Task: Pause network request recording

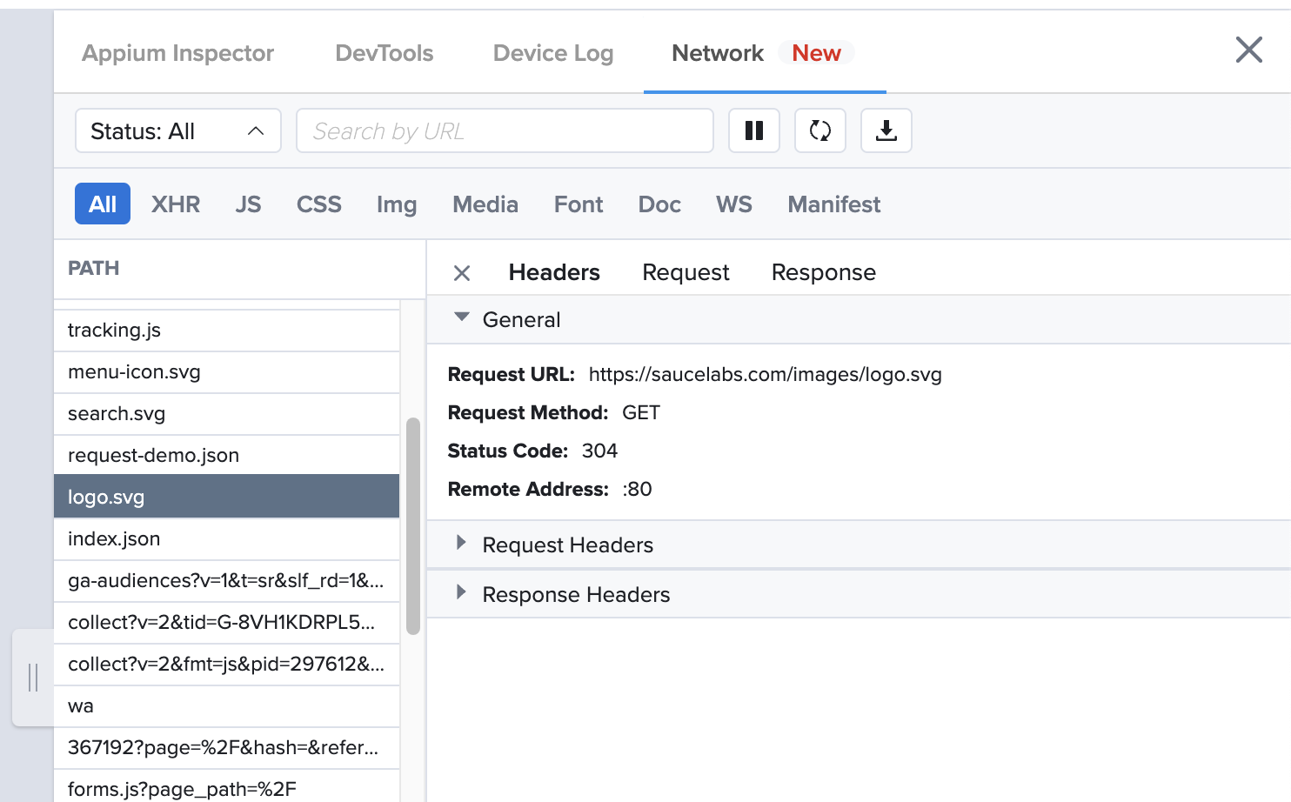Action: (753, 130)
